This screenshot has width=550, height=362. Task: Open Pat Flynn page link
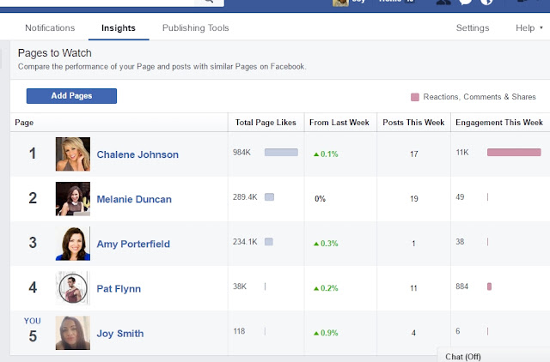click(119, 289)
